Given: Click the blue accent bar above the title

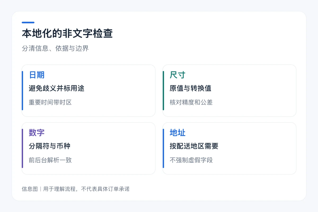Looking at the screenshot, I should (28, 23).
